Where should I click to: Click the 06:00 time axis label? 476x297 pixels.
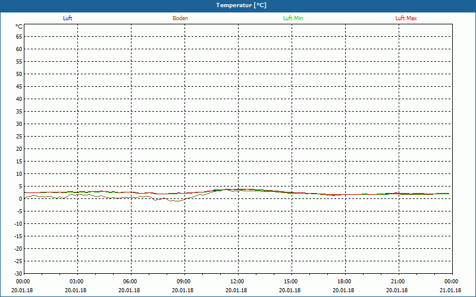(x=130, y=282)
